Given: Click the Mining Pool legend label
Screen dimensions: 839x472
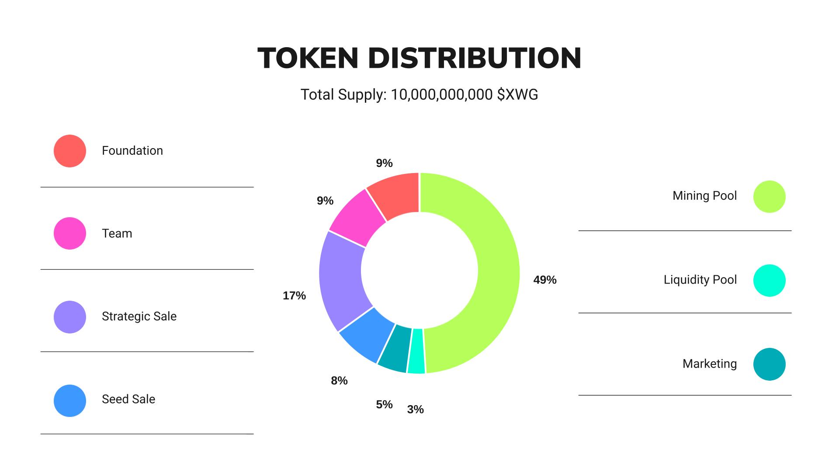Looking at the screenshot, I should tap(704, 196).
